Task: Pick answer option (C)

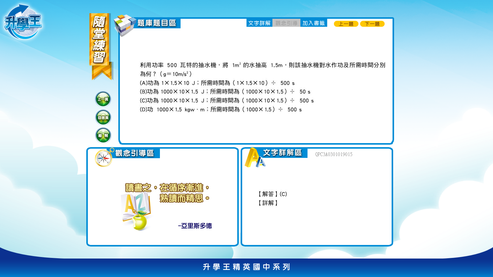Action: click(226, 101)
